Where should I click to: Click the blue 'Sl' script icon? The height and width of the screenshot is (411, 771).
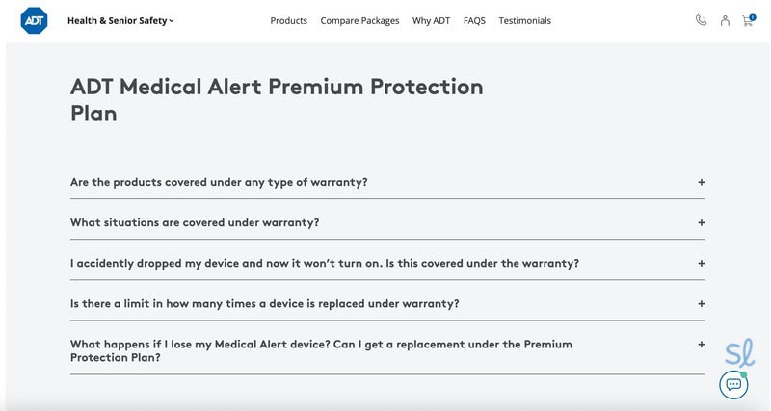(x=739, y=353)
